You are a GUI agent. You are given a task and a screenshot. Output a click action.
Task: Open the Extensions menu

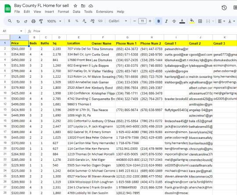104,12
